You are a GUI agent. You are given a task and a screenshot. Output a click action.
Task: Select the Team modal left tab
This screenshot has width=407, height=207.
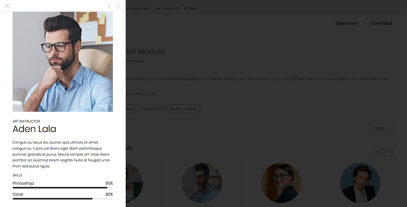[166, 9]
